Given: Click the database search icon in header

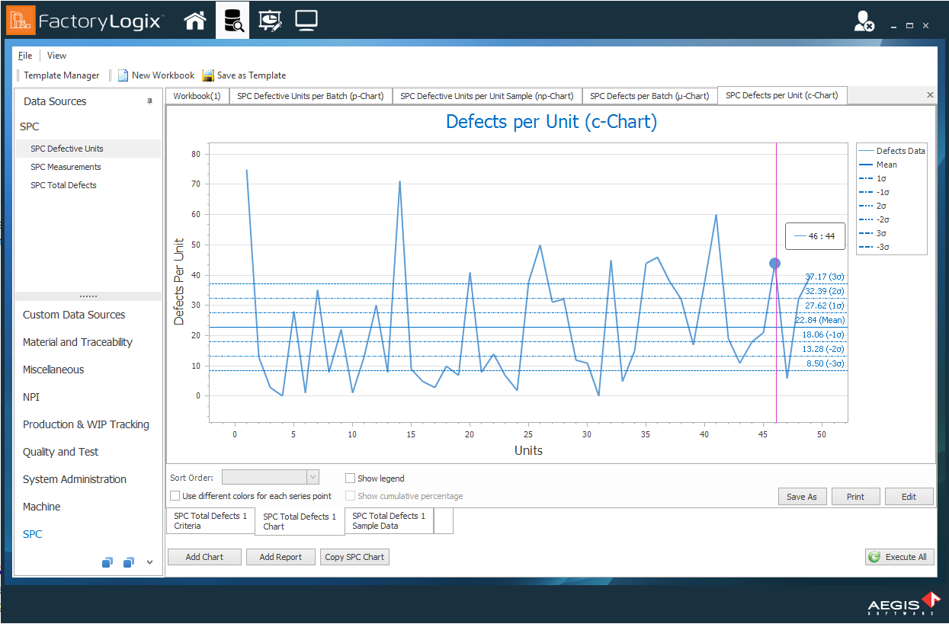Looking at the screenshot, I should [232, 21].
